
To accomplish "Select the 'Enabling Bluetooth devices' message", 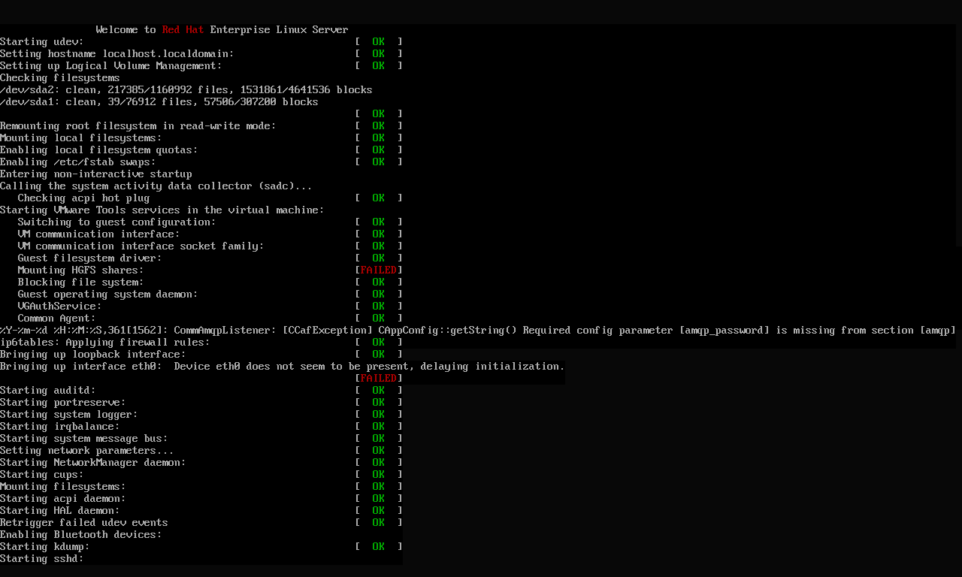I will click(80, 534).
